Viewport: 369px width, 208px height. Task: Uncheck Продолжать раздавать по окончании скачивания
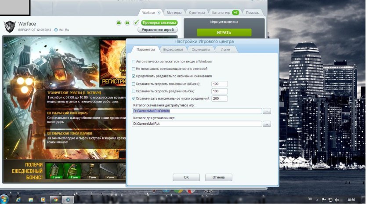pos(134,76)
